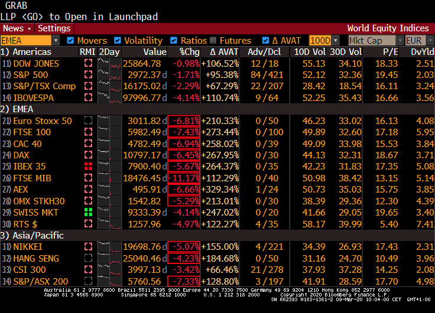The image size is (435, 313).
Task: Open the RMI icon for OMX STKH30
Action: 88,201
